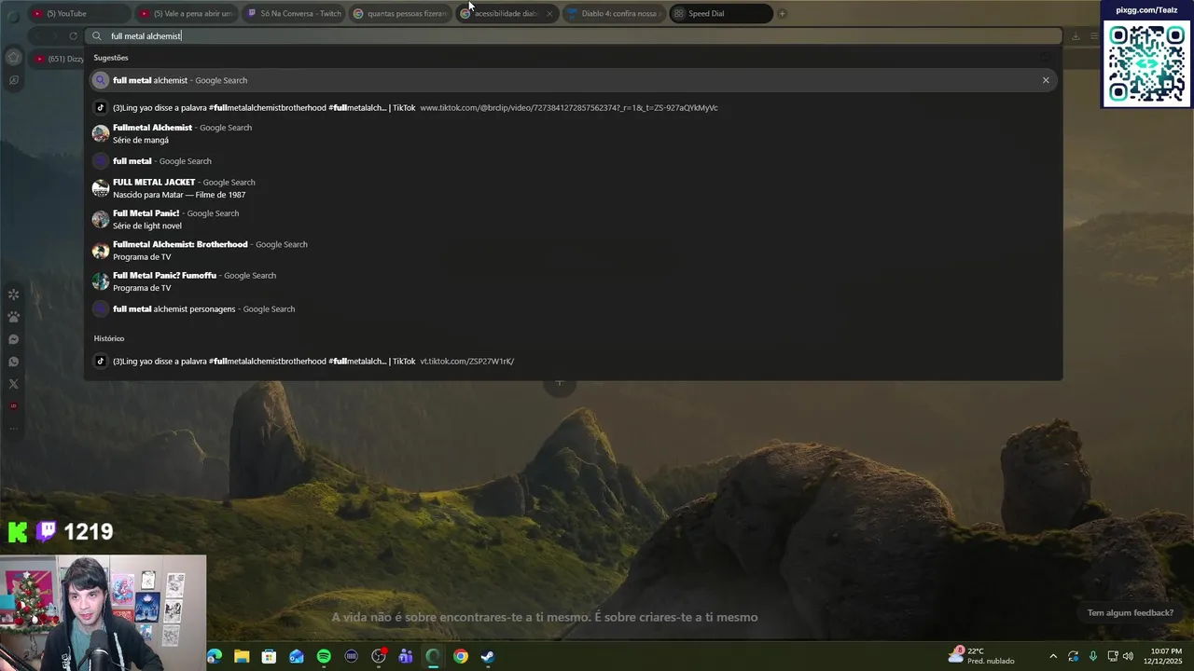The image size is (1194, 671).
Task: Open Microsoft Teams from the taskbar
Action: 406,656
